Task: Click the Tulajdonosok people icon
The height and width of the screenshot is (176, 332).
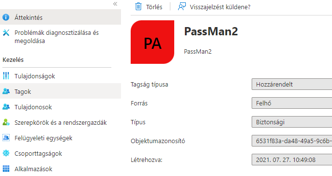Action: 6,106
